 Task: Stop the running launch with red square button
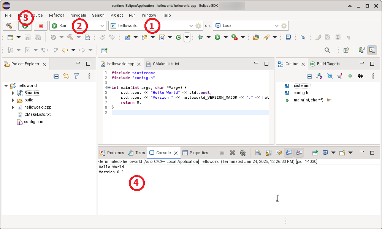[41, 25]
